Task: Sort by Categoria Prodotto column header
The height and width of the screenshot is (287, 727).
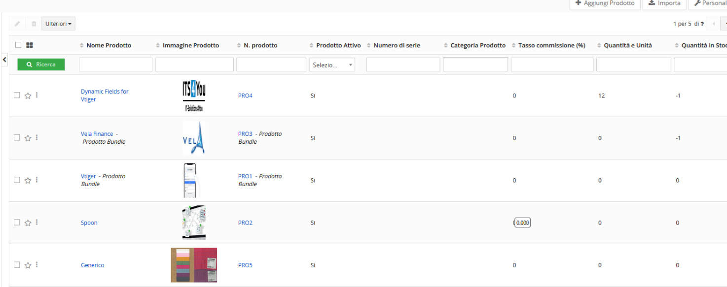Action: [477, 45]
